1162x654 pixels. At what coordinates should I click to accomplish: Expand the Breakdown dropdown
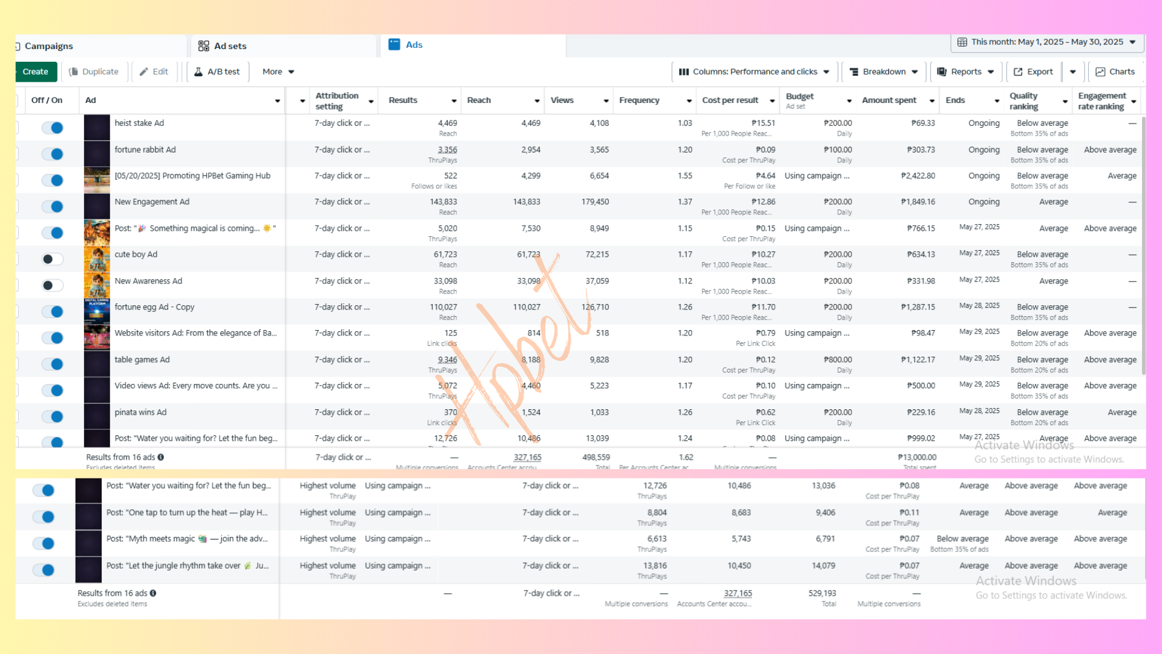[x=884, y=71]
